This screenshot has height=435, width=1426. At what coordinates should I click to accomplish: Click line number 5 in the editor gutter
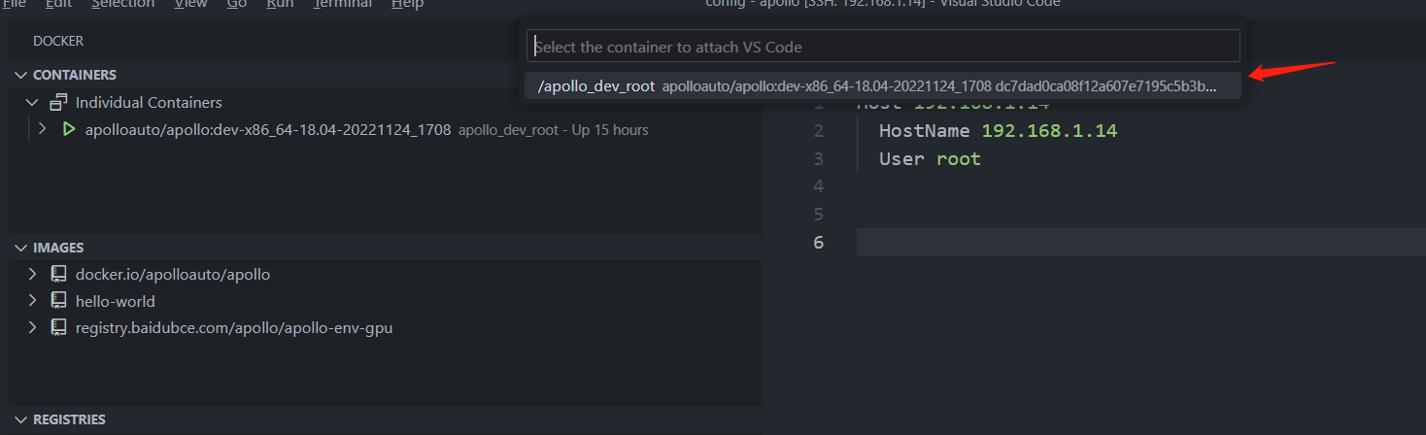819,214
